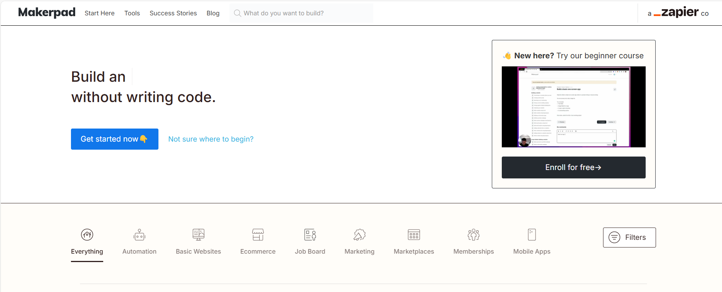722x292 pixels.
Task: Switch to the Automation tab label
Action: click(x=139, y=252)
